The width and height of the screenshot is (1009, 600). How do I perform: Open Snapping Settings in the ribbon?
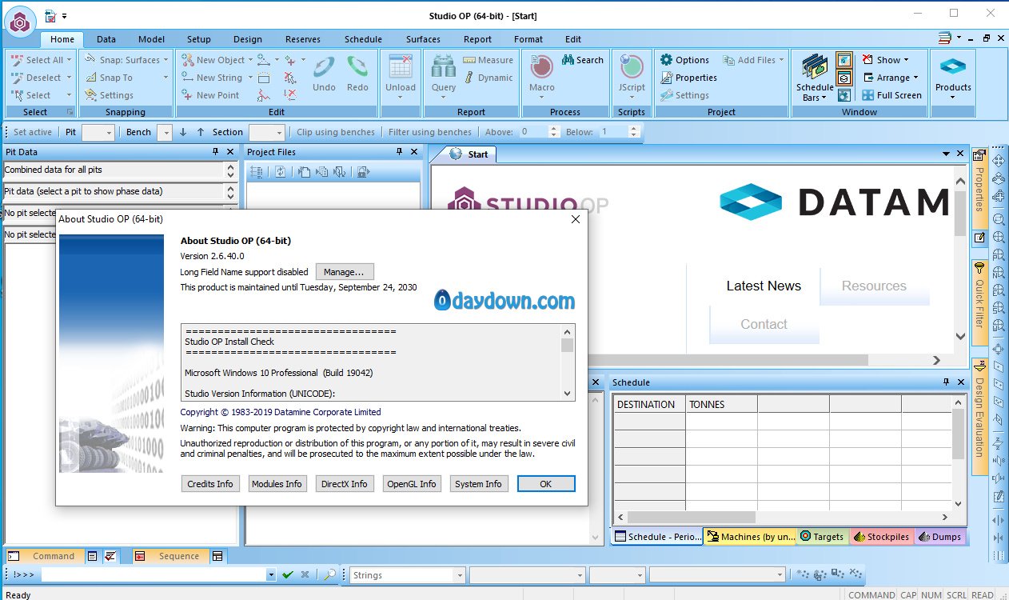point(109,95)
